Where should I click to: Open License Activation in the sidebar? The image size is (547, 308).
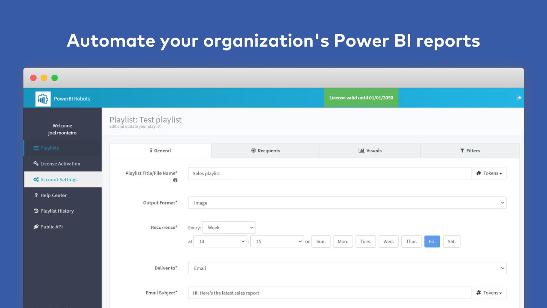point(63,164)
